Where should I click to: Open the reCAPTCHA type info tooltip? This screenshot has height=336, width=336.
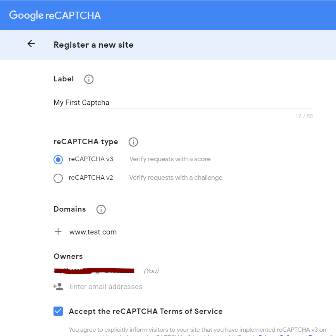(133, 142)
